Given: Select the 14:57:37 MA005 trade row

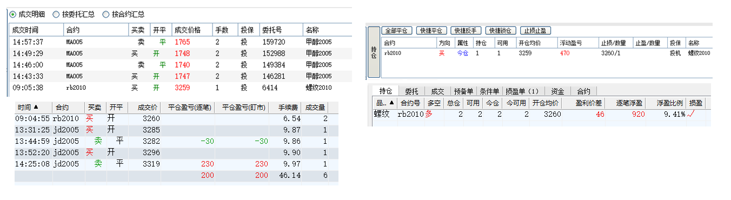Looking at the screenshot, I should (x=178, y=42).
